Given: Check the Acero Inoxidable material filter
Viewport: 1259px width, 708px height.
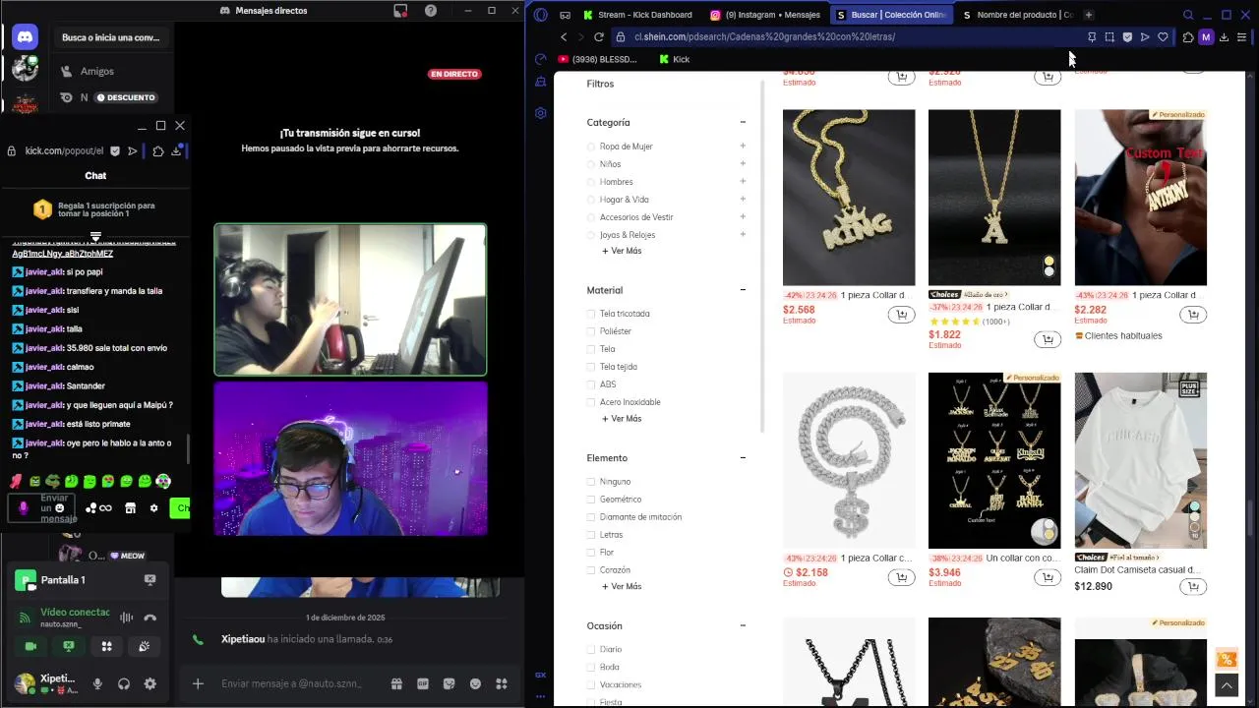Looking at the screenshot, I should (591, 402).
